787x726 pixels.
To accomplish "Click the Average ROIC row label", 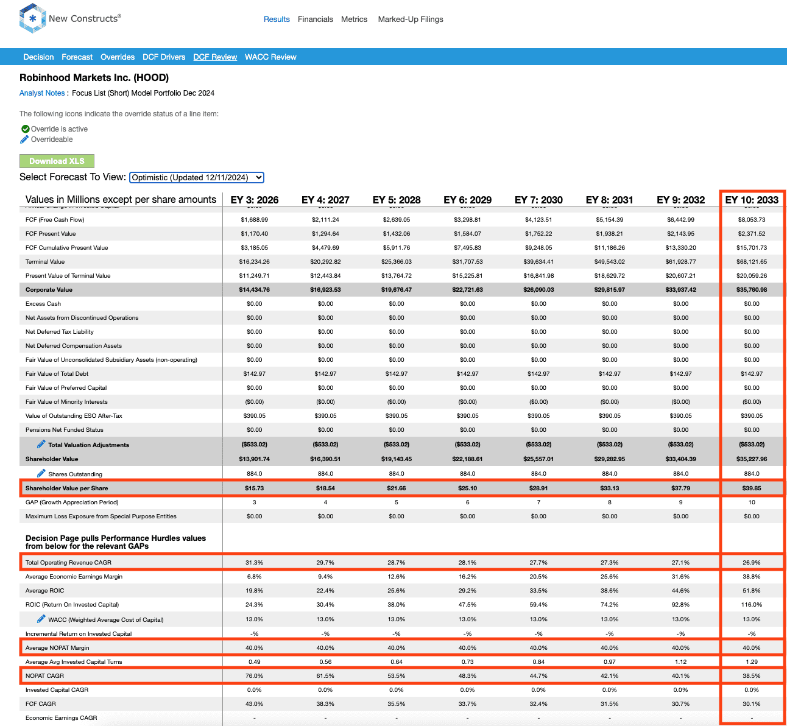I will (44, 591).
